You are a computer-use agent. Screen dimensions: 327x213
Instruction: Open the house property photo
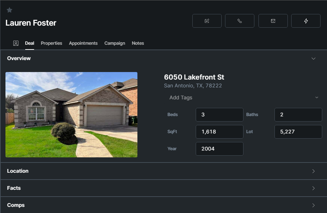point(71,115)
